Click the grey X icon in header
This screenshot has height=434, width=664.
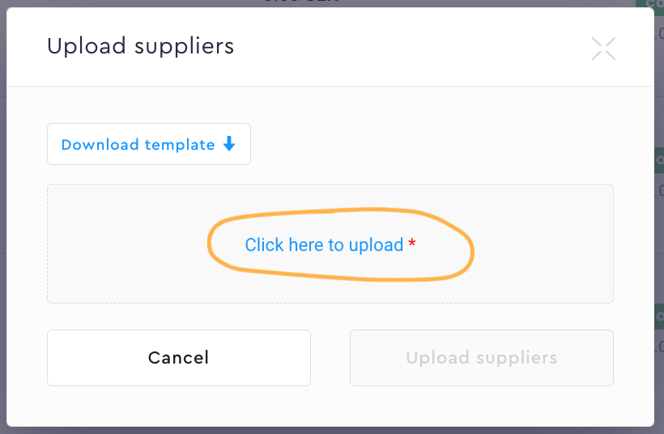tap(603, 49)
